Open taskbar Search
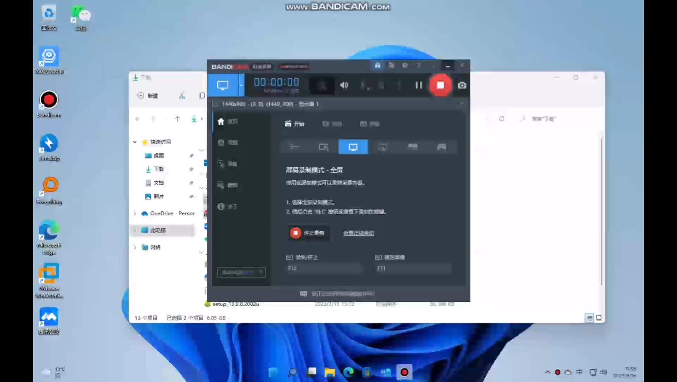The image size is (677, 382). click(x=292, y=372)
